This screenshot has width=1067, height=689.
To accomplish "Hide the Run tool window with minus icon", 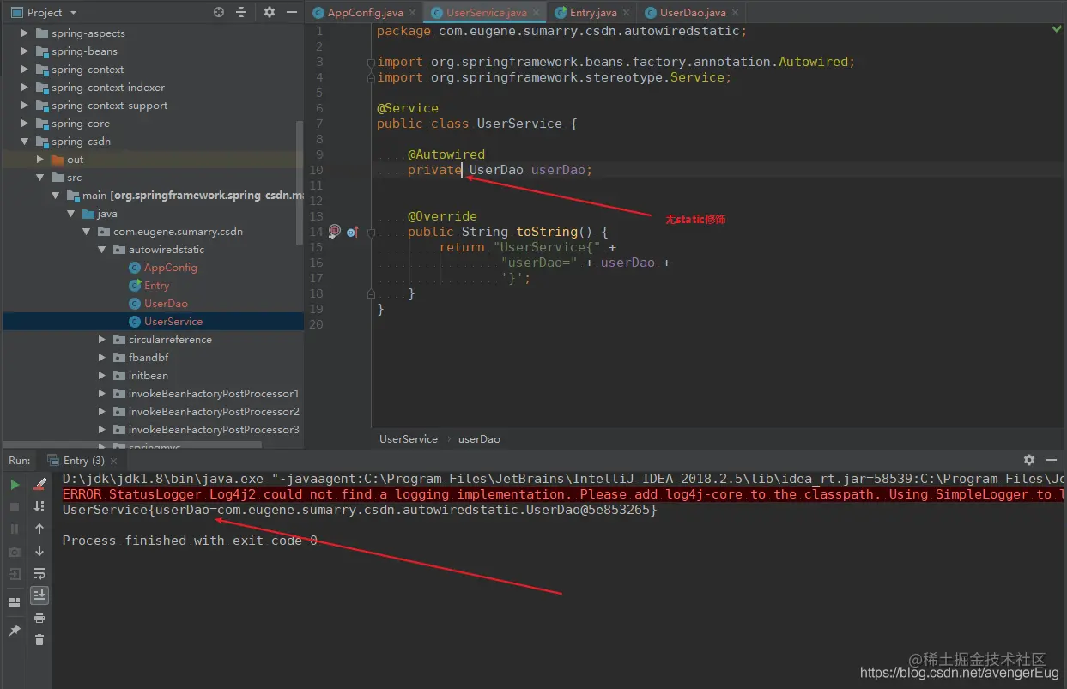I will (x=1052, y=460).
